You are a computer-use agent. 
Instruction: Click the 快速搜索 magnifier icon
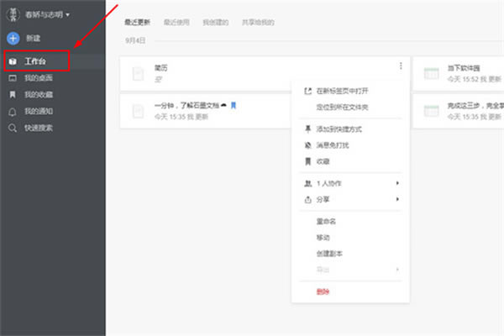click(x=13, y=128)
